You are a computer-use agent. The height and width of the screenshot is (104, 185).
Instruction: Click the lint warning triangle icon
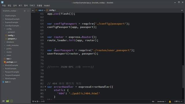pos(170,101)
